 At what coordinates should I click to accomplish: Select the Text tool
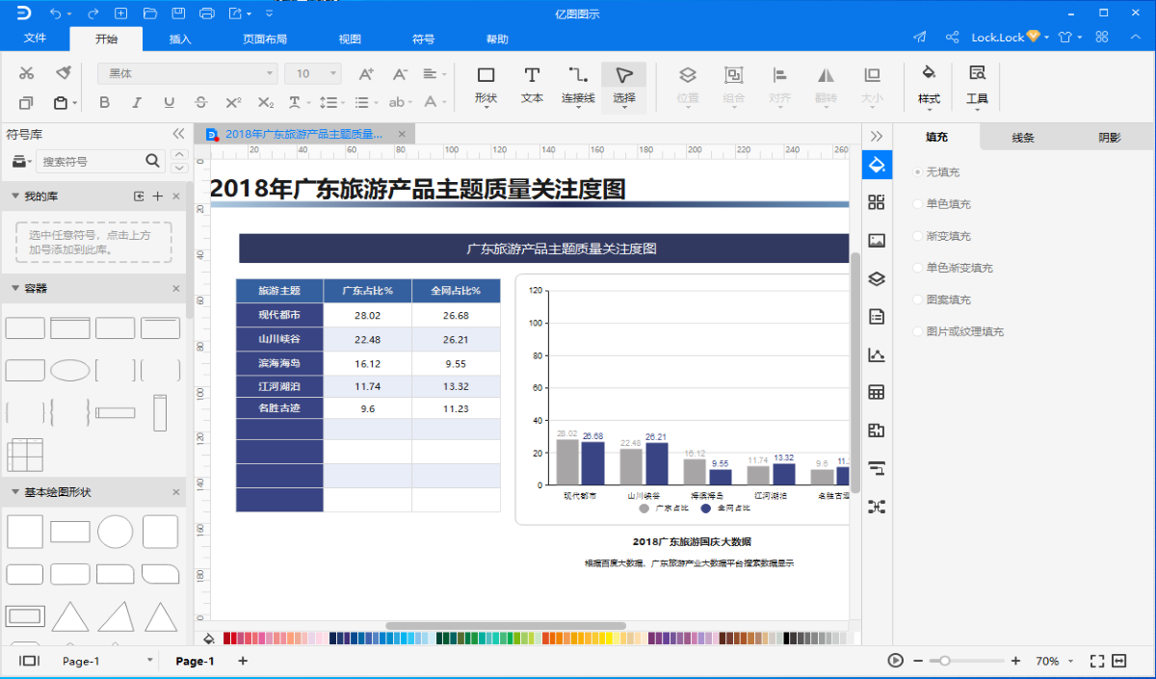tap(532, 85)
